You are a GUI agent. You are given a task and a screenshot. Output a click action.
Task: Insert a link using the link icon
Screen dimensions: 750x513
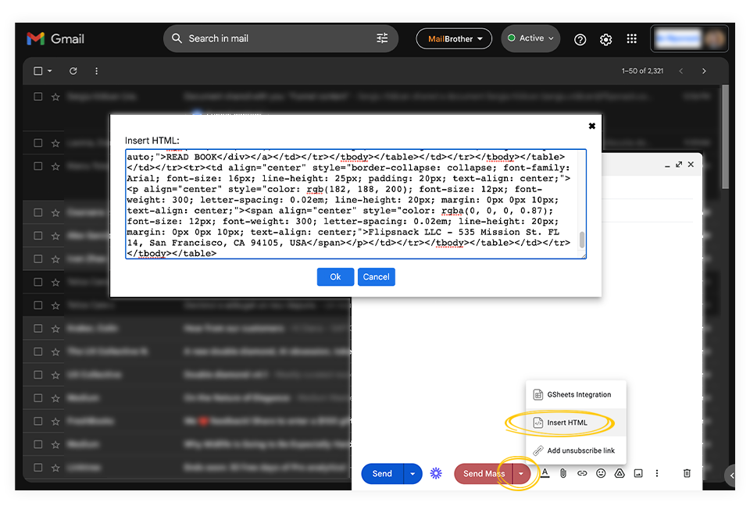(582, 474)
